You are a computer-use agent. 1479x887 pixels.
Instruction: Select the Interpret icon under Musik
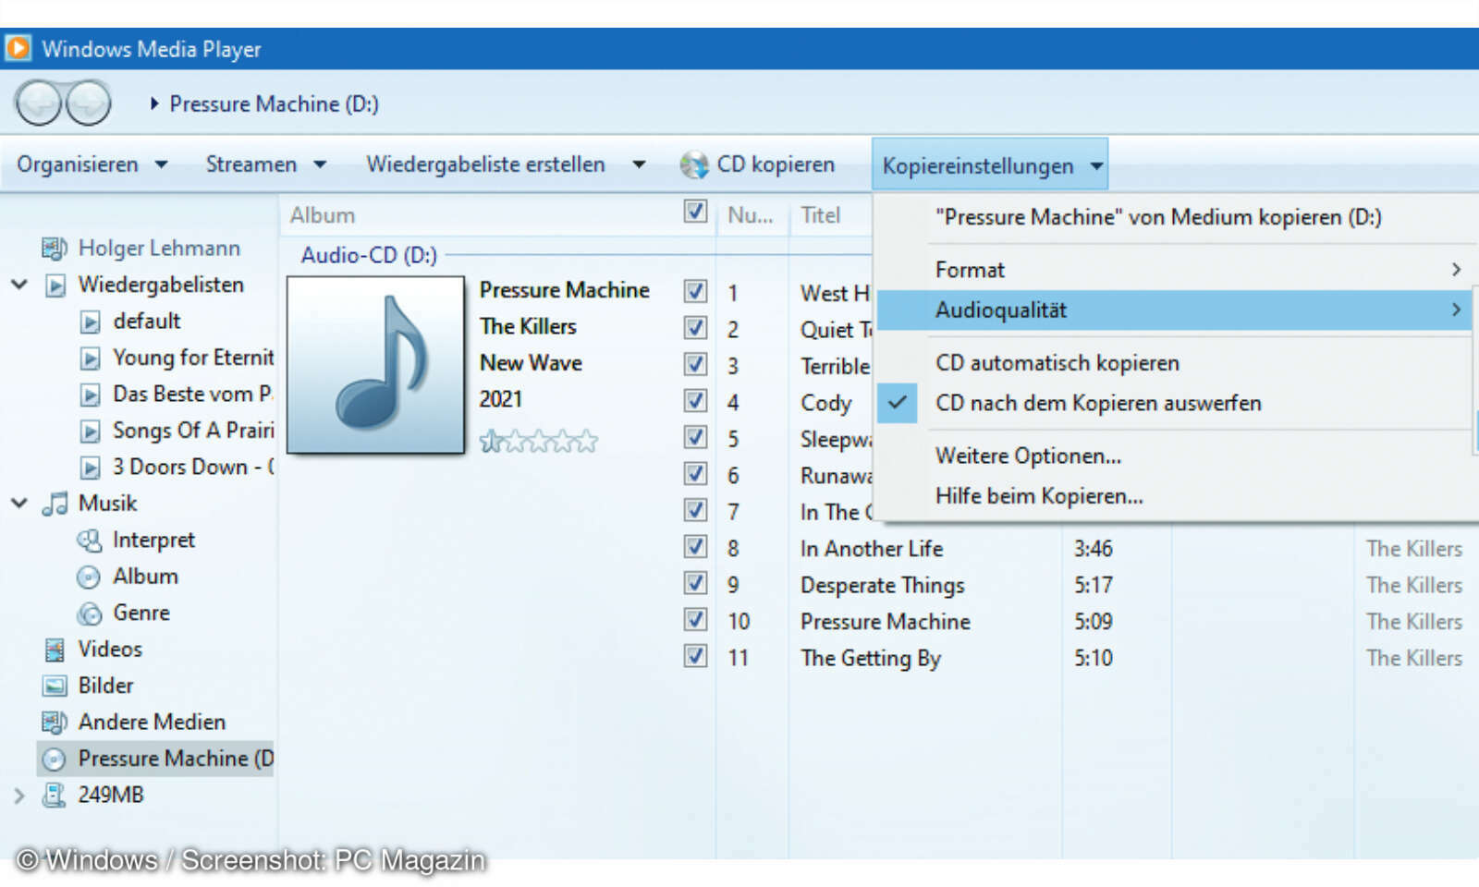pyautogui.click(x=90, y=540)
